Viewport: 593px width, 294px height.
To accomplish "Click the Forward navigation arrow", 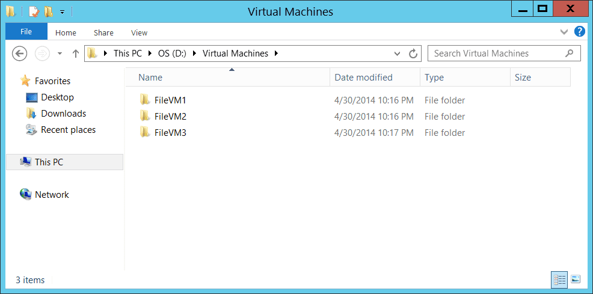I will click(x=42, y=54).
